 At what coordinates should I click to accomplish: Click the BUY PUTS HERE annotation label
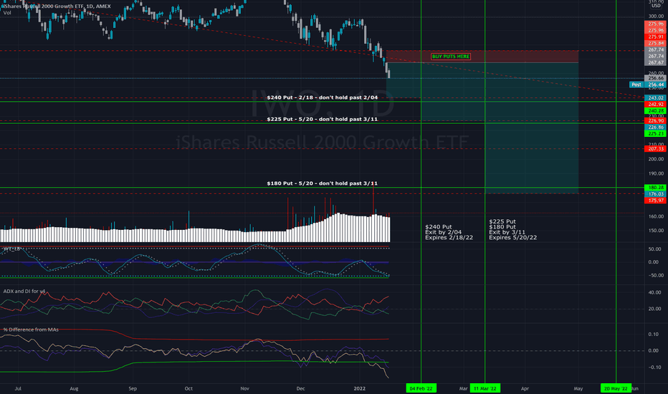point(451,56)
